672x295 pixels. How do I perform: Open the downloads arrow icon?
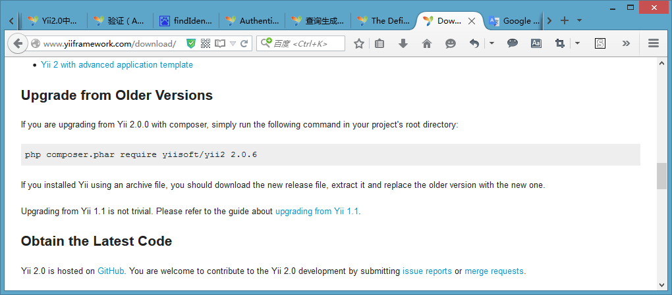[x=403, y=43]
